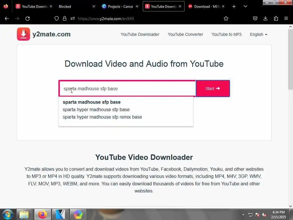Viewport: 293px width, 220px height.
Task: Click the red Start button
Action: click(213, 89)
